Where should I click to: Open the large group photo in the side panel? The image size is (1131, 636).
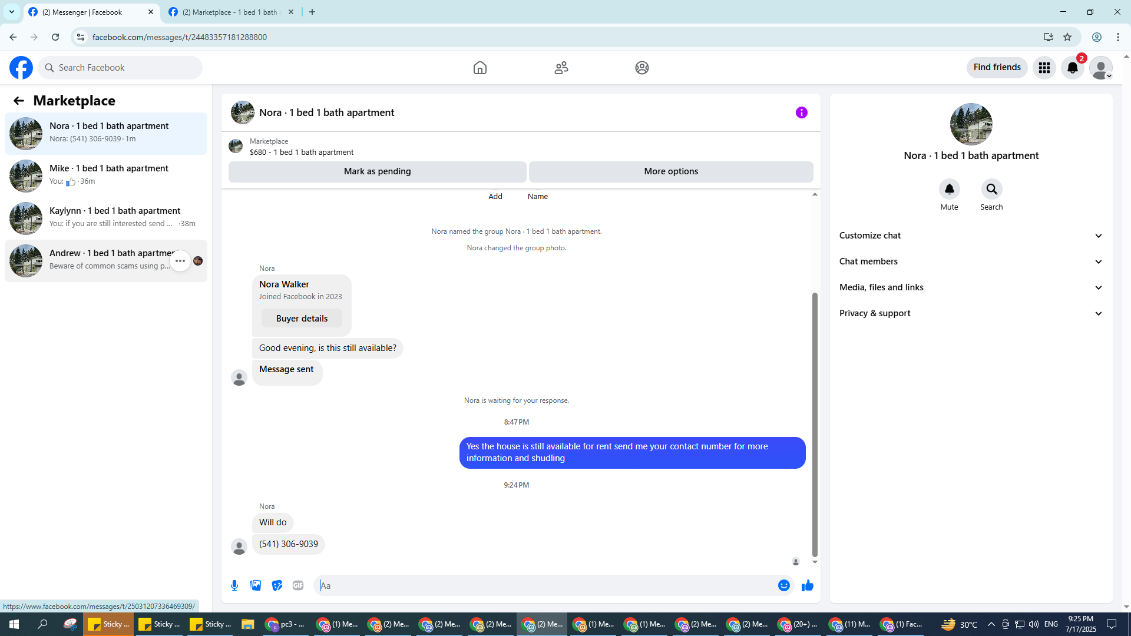pyautogui.click(x=971, y=124)
